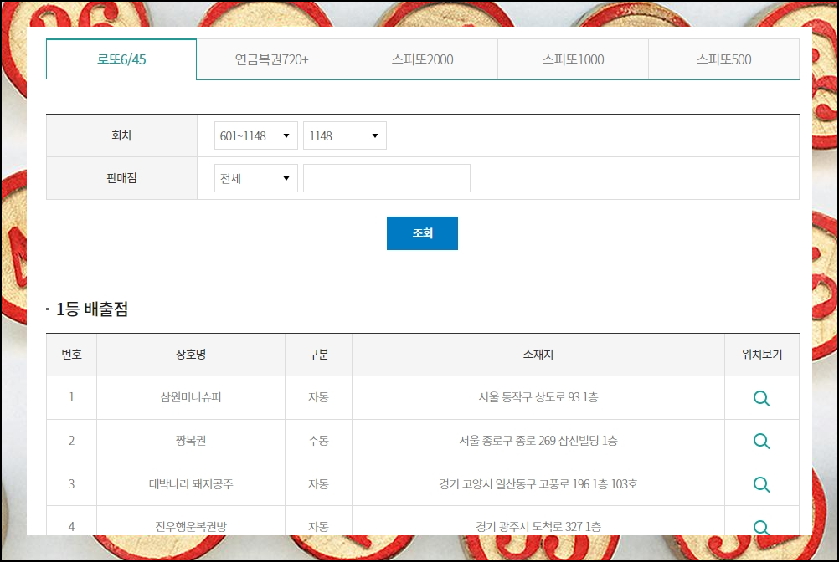
Task: Click address 서울 종로구 종로 269 삼신빌딩 1층
Action: [538, 441]
